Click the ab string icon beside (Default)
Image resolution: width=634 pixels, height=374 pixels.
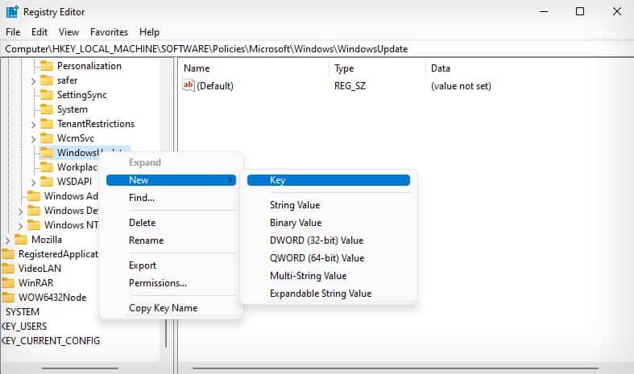(x=189, y=85)
